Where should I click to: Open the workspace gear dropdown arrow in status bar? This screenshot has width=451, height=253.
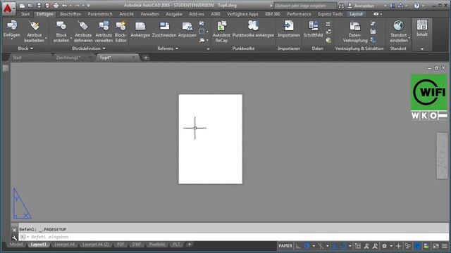[391, 246]
